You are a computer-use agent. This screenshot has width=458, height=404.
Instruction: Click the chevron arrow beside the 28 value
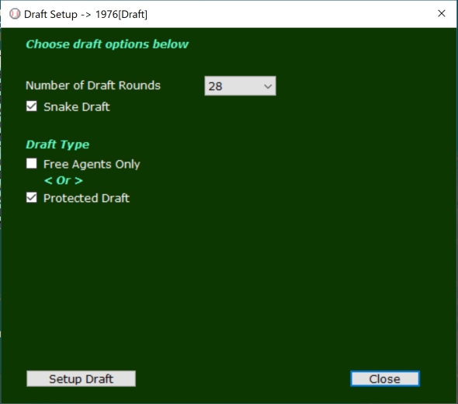tap(268, 86)
